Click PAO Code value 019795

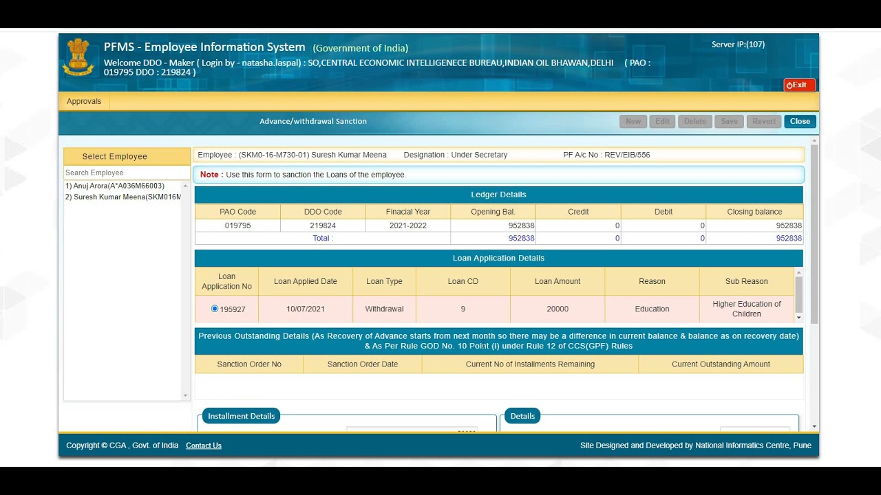coord(237,225)
